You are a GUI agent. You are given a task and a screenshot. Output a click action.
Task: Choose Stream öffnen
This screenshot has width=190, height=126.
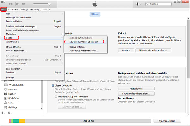32,47
